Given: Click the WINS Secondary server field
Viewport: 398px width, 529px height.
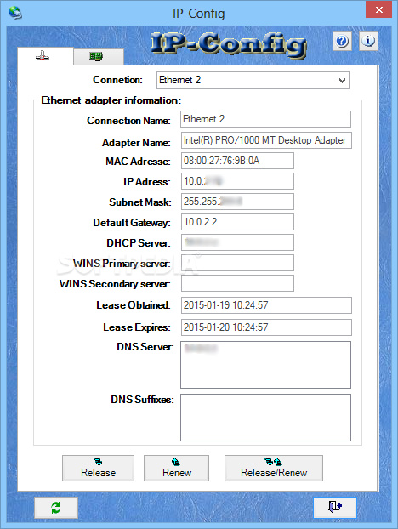Looking at the screenshot, I should 237,283.
